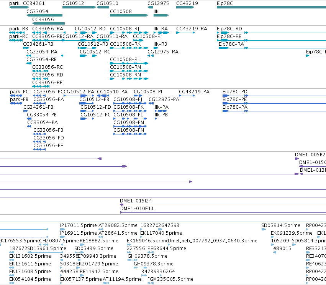Screen dimensions: 326x285
Task: Select EST label 489015
Action: click(x=282, y=249)
